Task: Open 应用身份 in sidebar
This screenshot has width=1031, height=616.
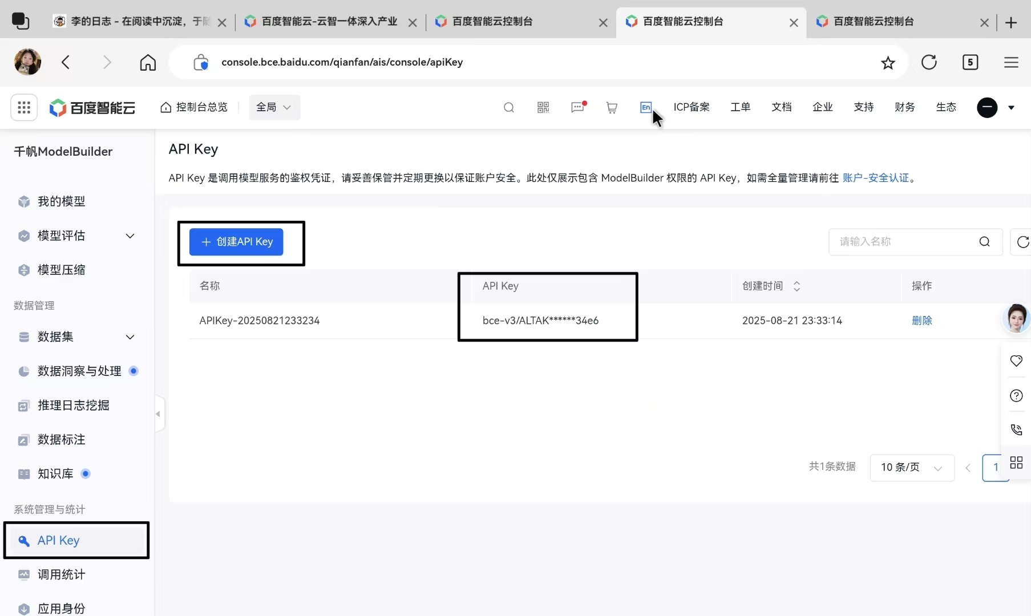Action: [x=61, y=608]
